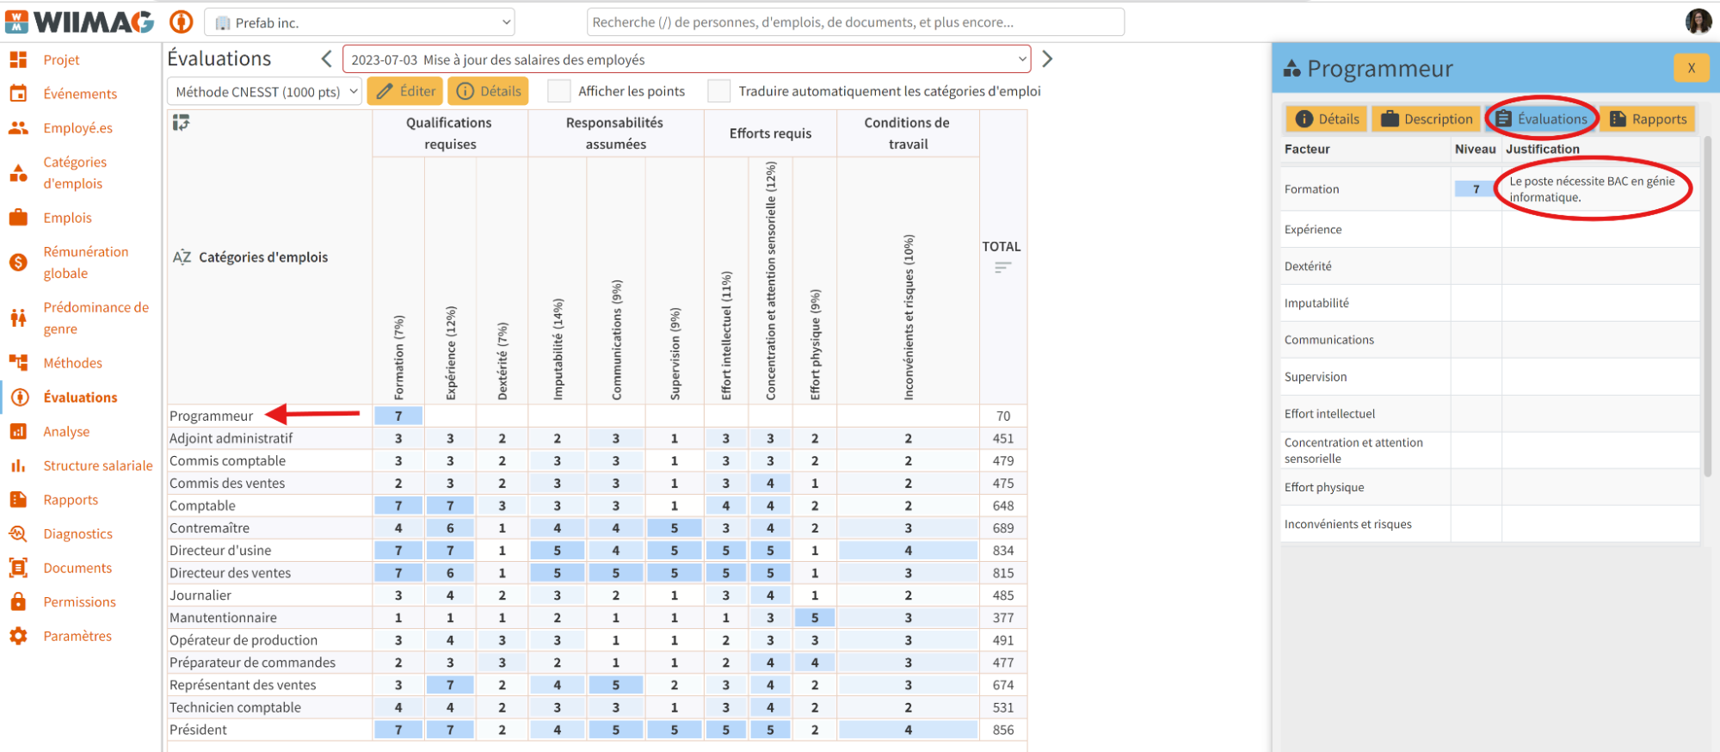Open the Catégories d'emplois sidebar link
Viewport: 1720px width, 752px height.
(x=75, y=173)
